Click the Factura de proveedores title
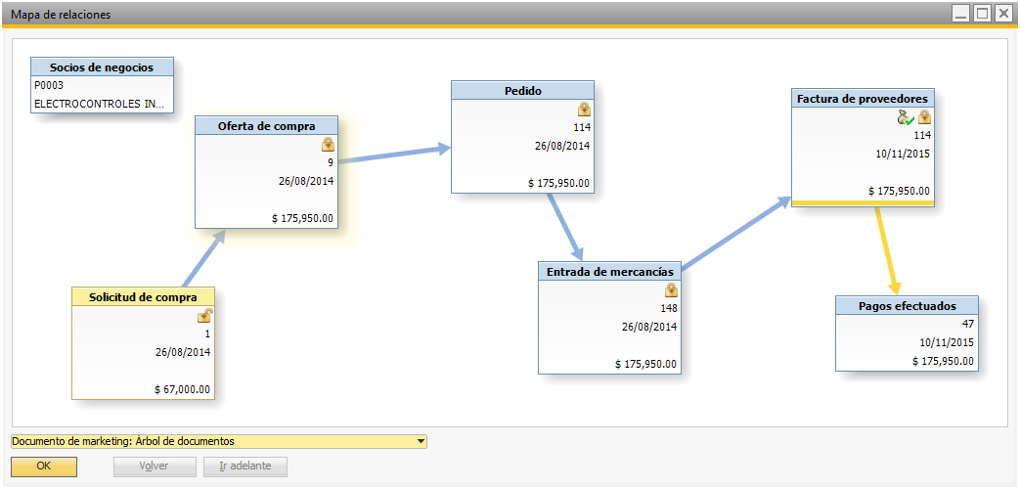Viewport: 1020px width, 489px height. pyautogui.click(x=863, y=98)
